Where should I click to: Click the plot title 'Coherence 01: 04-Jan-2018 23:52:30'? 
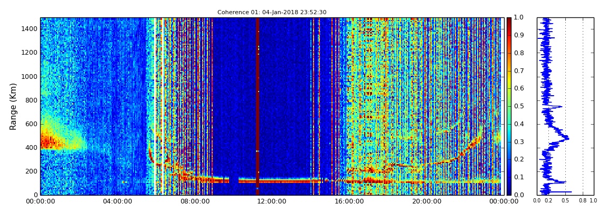coord(272,12)
